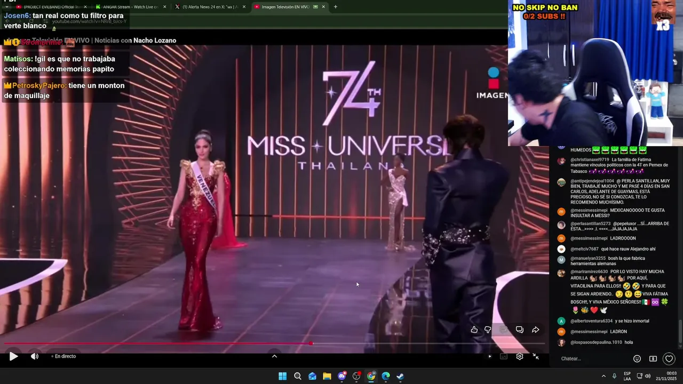Click @mariramirez6630 avatar in chat

561,273
